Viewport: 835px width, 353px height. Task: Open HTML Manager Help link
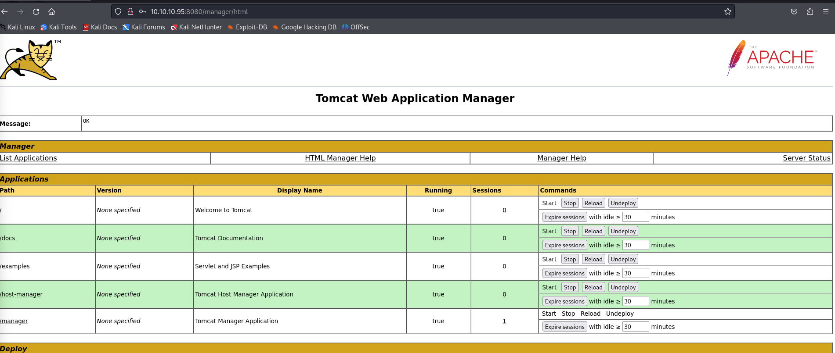click(x=340, y=158)
